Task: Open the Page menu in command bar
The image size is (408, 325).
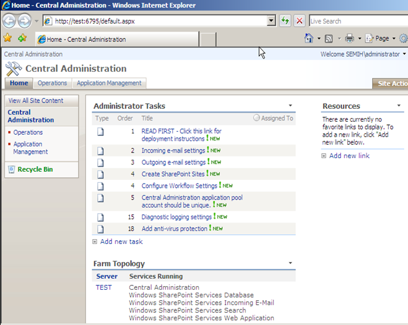Action: coord(382,38)
